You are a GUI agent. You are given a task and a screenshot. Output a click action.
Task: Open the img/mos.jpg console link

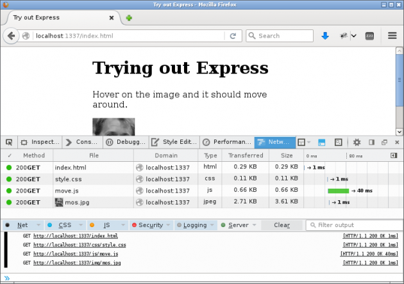tap(77, 263)
